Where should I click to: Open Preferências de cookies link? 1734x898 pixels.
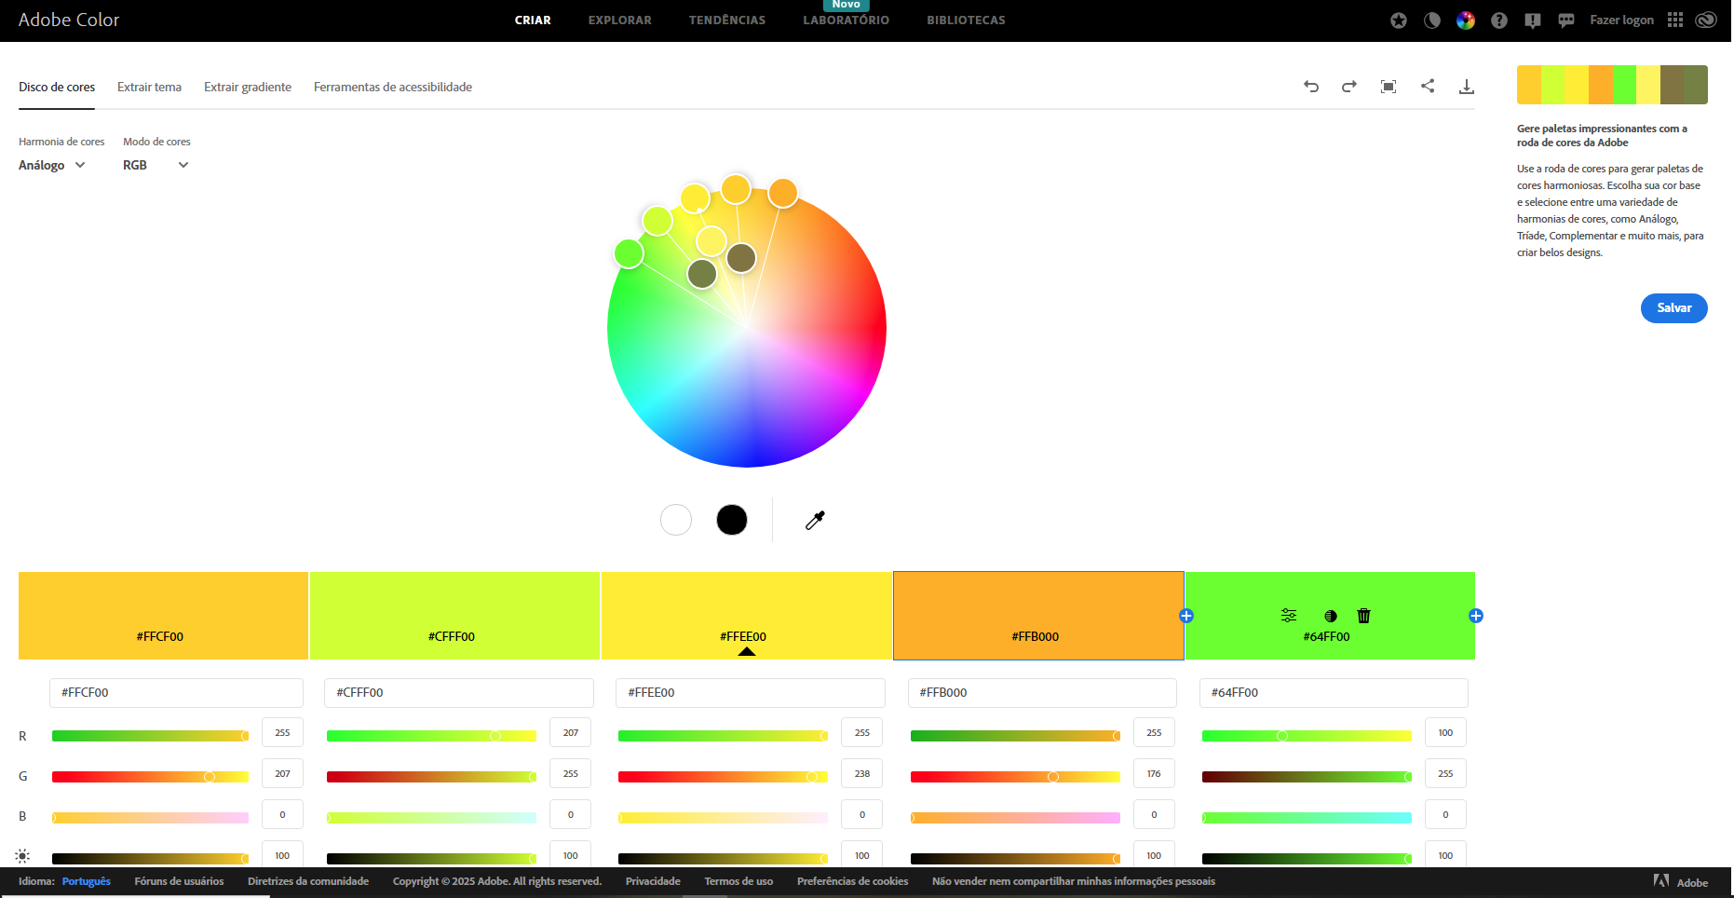click(x=853, y=881)
